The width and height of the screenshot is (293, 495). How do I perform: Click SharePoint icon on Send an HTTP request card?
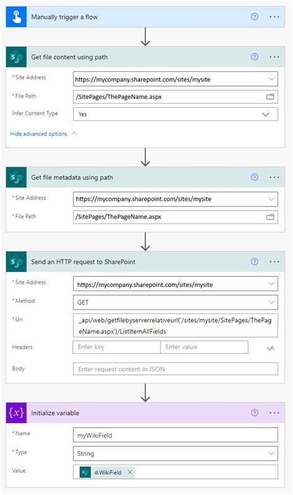[16, 261]
